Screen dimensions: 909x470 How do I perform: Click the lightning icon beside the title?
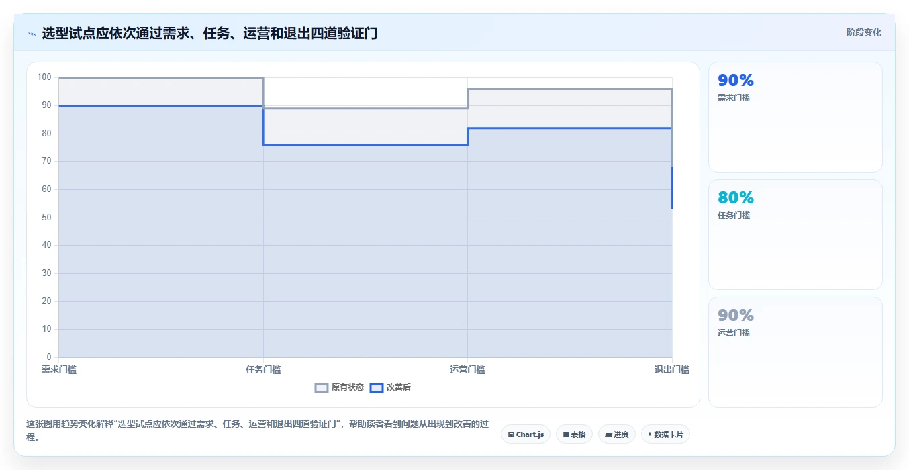tap(32, 34)
